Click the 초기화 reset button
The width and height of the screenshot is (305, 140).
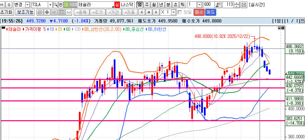[x=6, y=12]
